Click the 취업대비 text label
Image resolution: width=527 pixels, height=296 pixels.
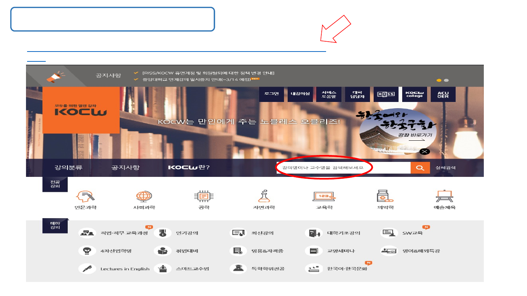tap(187, 251)
